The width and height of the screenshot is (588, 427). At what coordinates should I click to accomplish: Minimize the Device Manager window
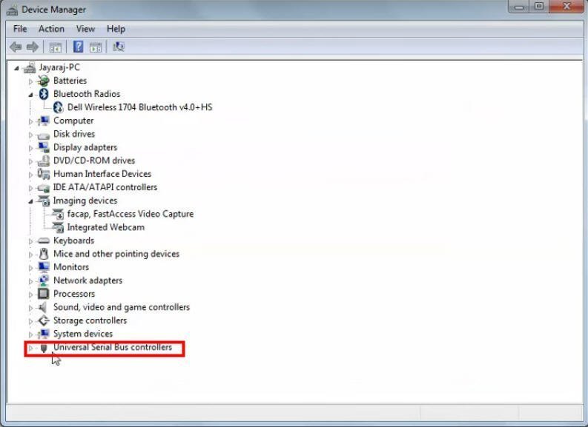[519, 7]
